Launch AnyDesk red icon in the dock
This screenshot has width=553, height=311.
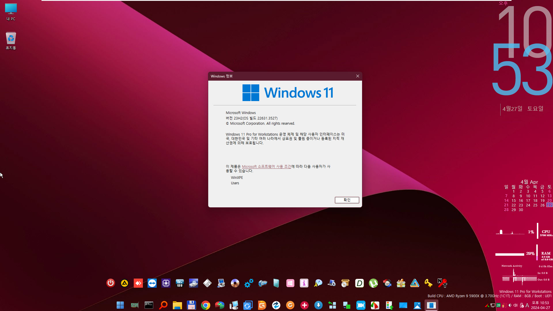tap(138, 283)
